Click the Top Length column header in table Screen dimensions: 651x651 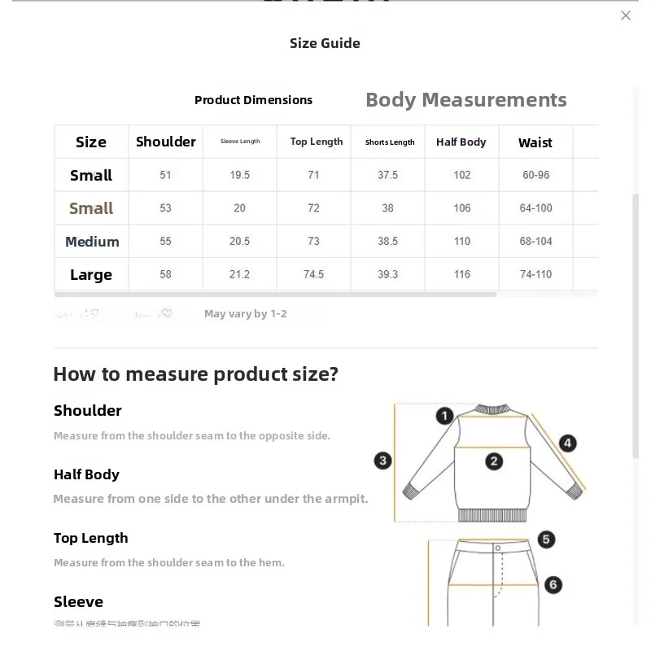pyautogui.click(x=317, y=142)
